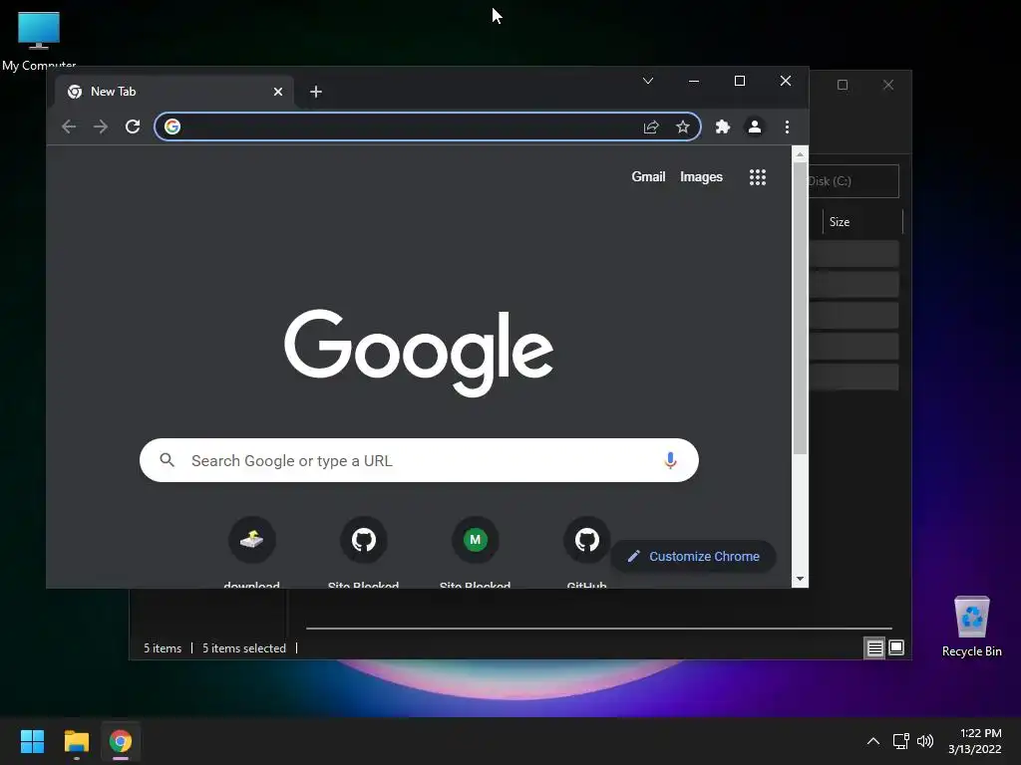The height and width of the screenshot is (765, 1021).
Task: Select the Recycle Bin desktop icon
Action: click(x=971, y=626)
